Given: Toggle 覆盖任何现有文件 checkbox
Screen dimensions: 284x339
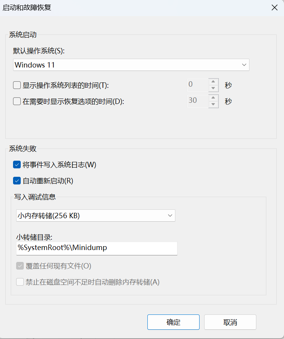Looking at the screenshot, I should pos(20,266).
